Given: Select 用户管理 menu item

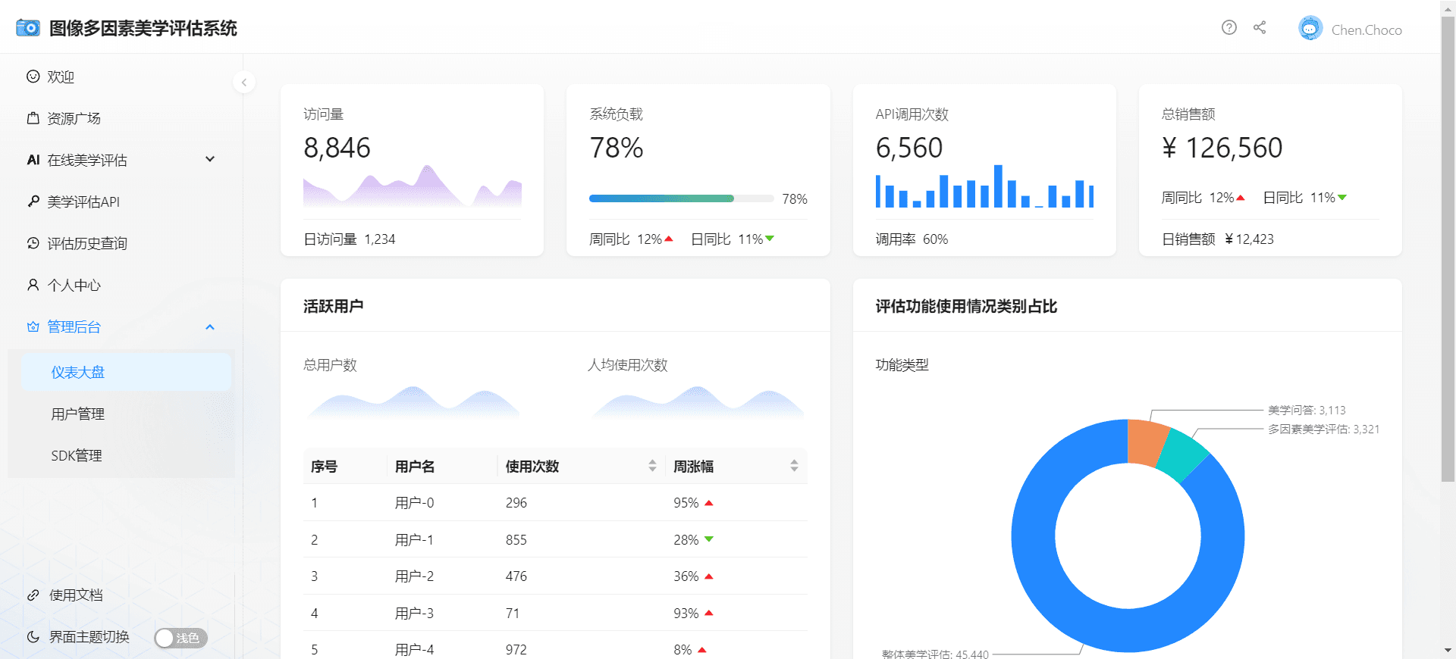Looking at the screenshot, I should pos(78,414).
